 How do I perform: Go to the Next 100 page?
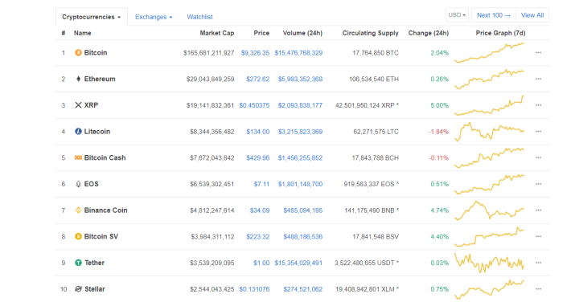494,15
